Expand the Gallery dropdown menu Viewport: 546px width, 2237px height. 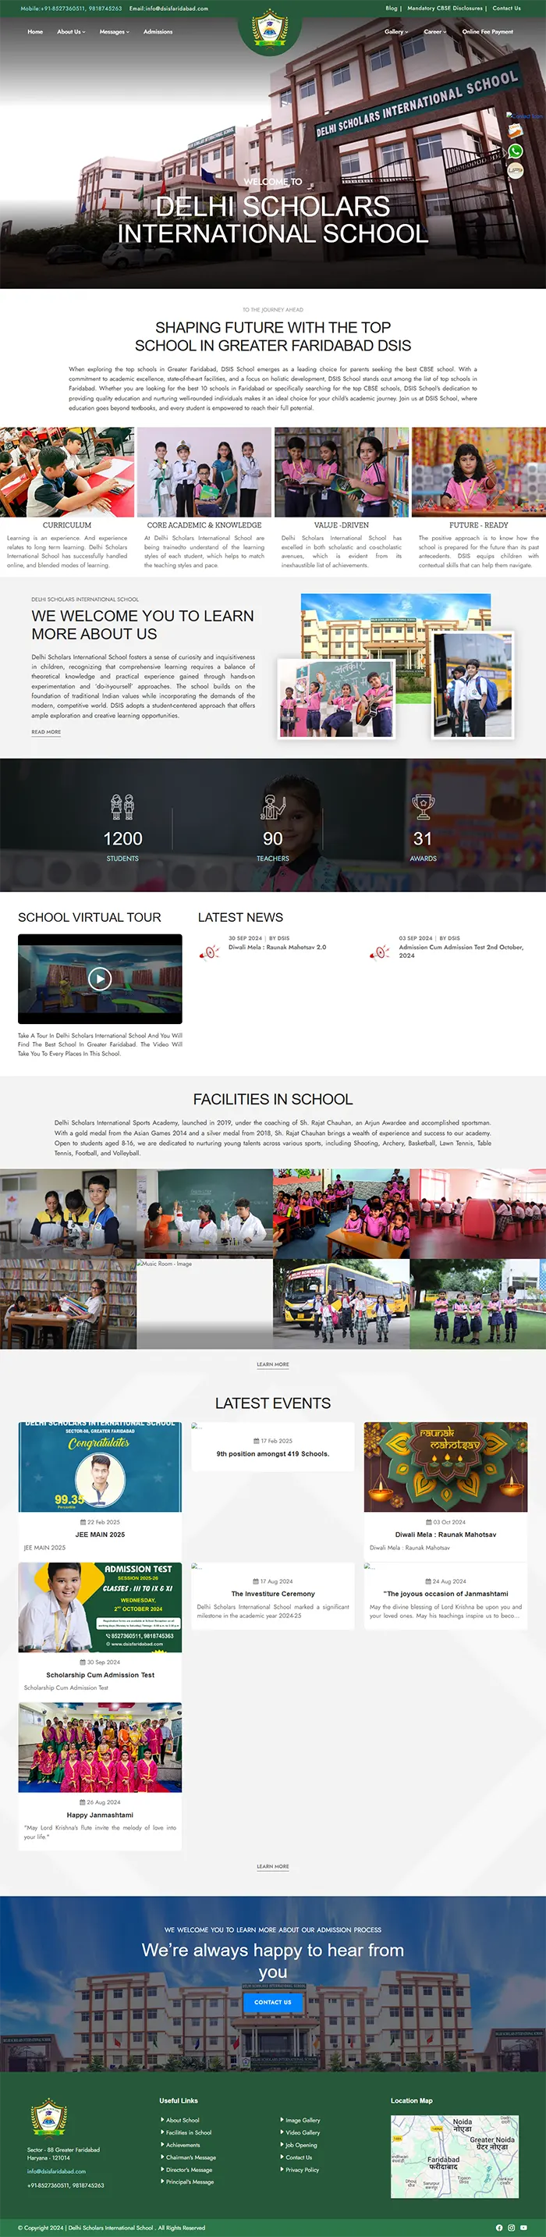[395, 31]
